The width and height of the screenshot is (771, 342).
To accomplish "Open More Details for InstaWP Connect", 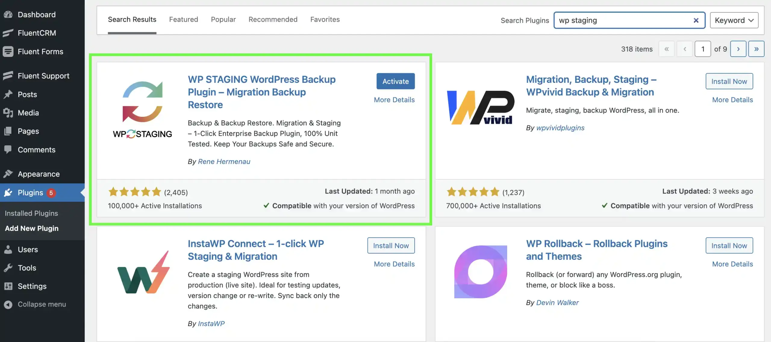I will (x=394, y=264).
